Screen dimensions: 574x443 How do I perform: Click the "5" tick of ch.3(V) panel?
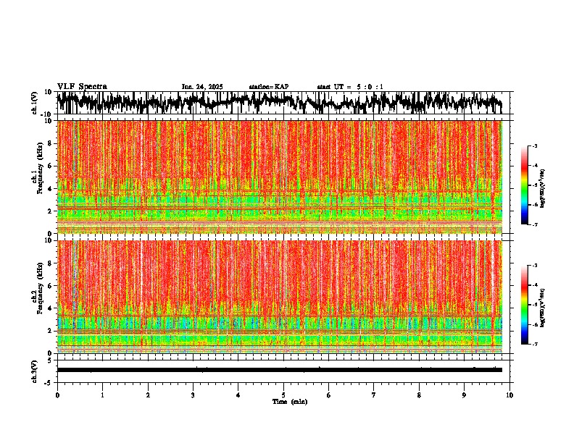point(50,360)
